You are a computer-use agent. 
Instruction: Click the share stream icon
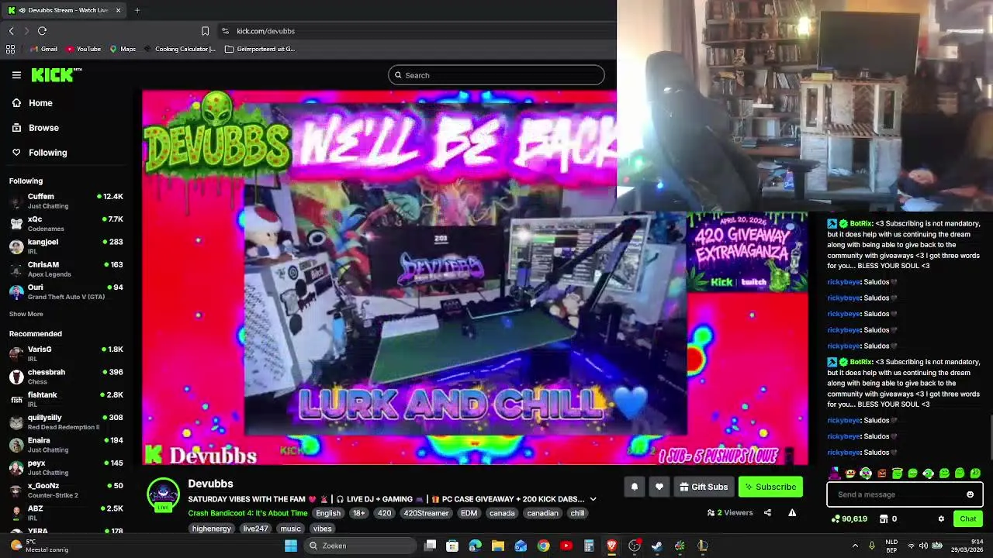767,512
